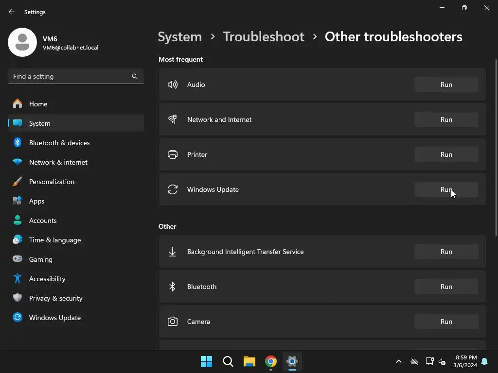
Task: Show hidden icons in the system tray
Action: click(399, 361)
